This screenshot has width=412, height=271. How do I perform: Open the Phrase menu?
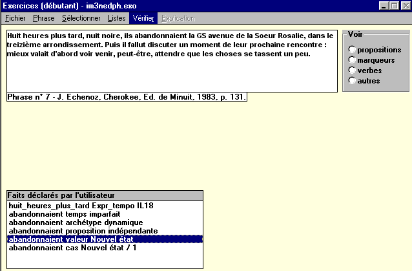pos(44,18)
